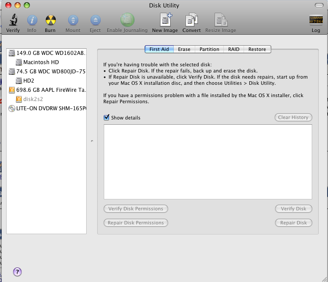The height and width of the screenshot is (282, 328).
Task: Open the purple Help button
Action: (17, 272)
